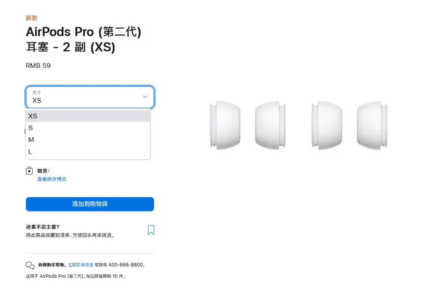446x290 pixels.
Task: Click the 还拿不定主意? heading text
Action: click(x=43, y=227)
